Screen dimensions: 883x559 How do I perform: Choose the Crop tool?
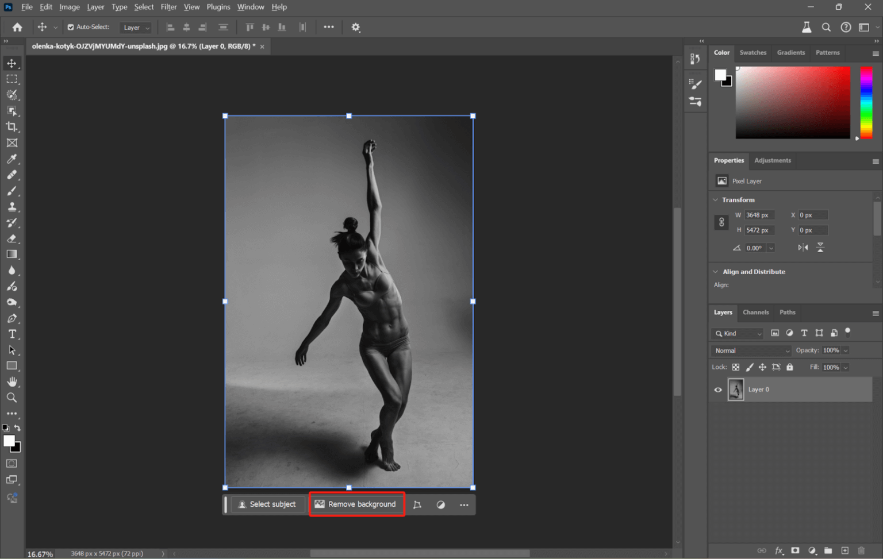coord(11,127)
